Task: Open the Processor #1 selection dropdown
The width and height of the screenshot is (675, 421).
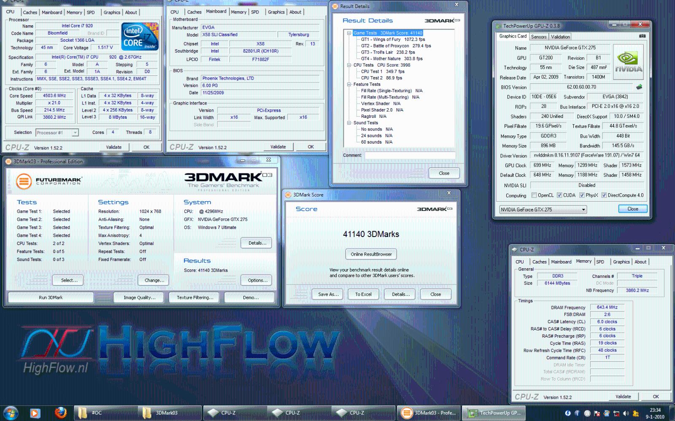Action: pyautogui.click(x=57, y=133)
